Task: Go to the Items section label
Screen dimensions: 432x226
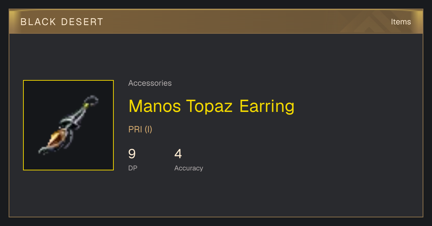Action: point(401,22)
